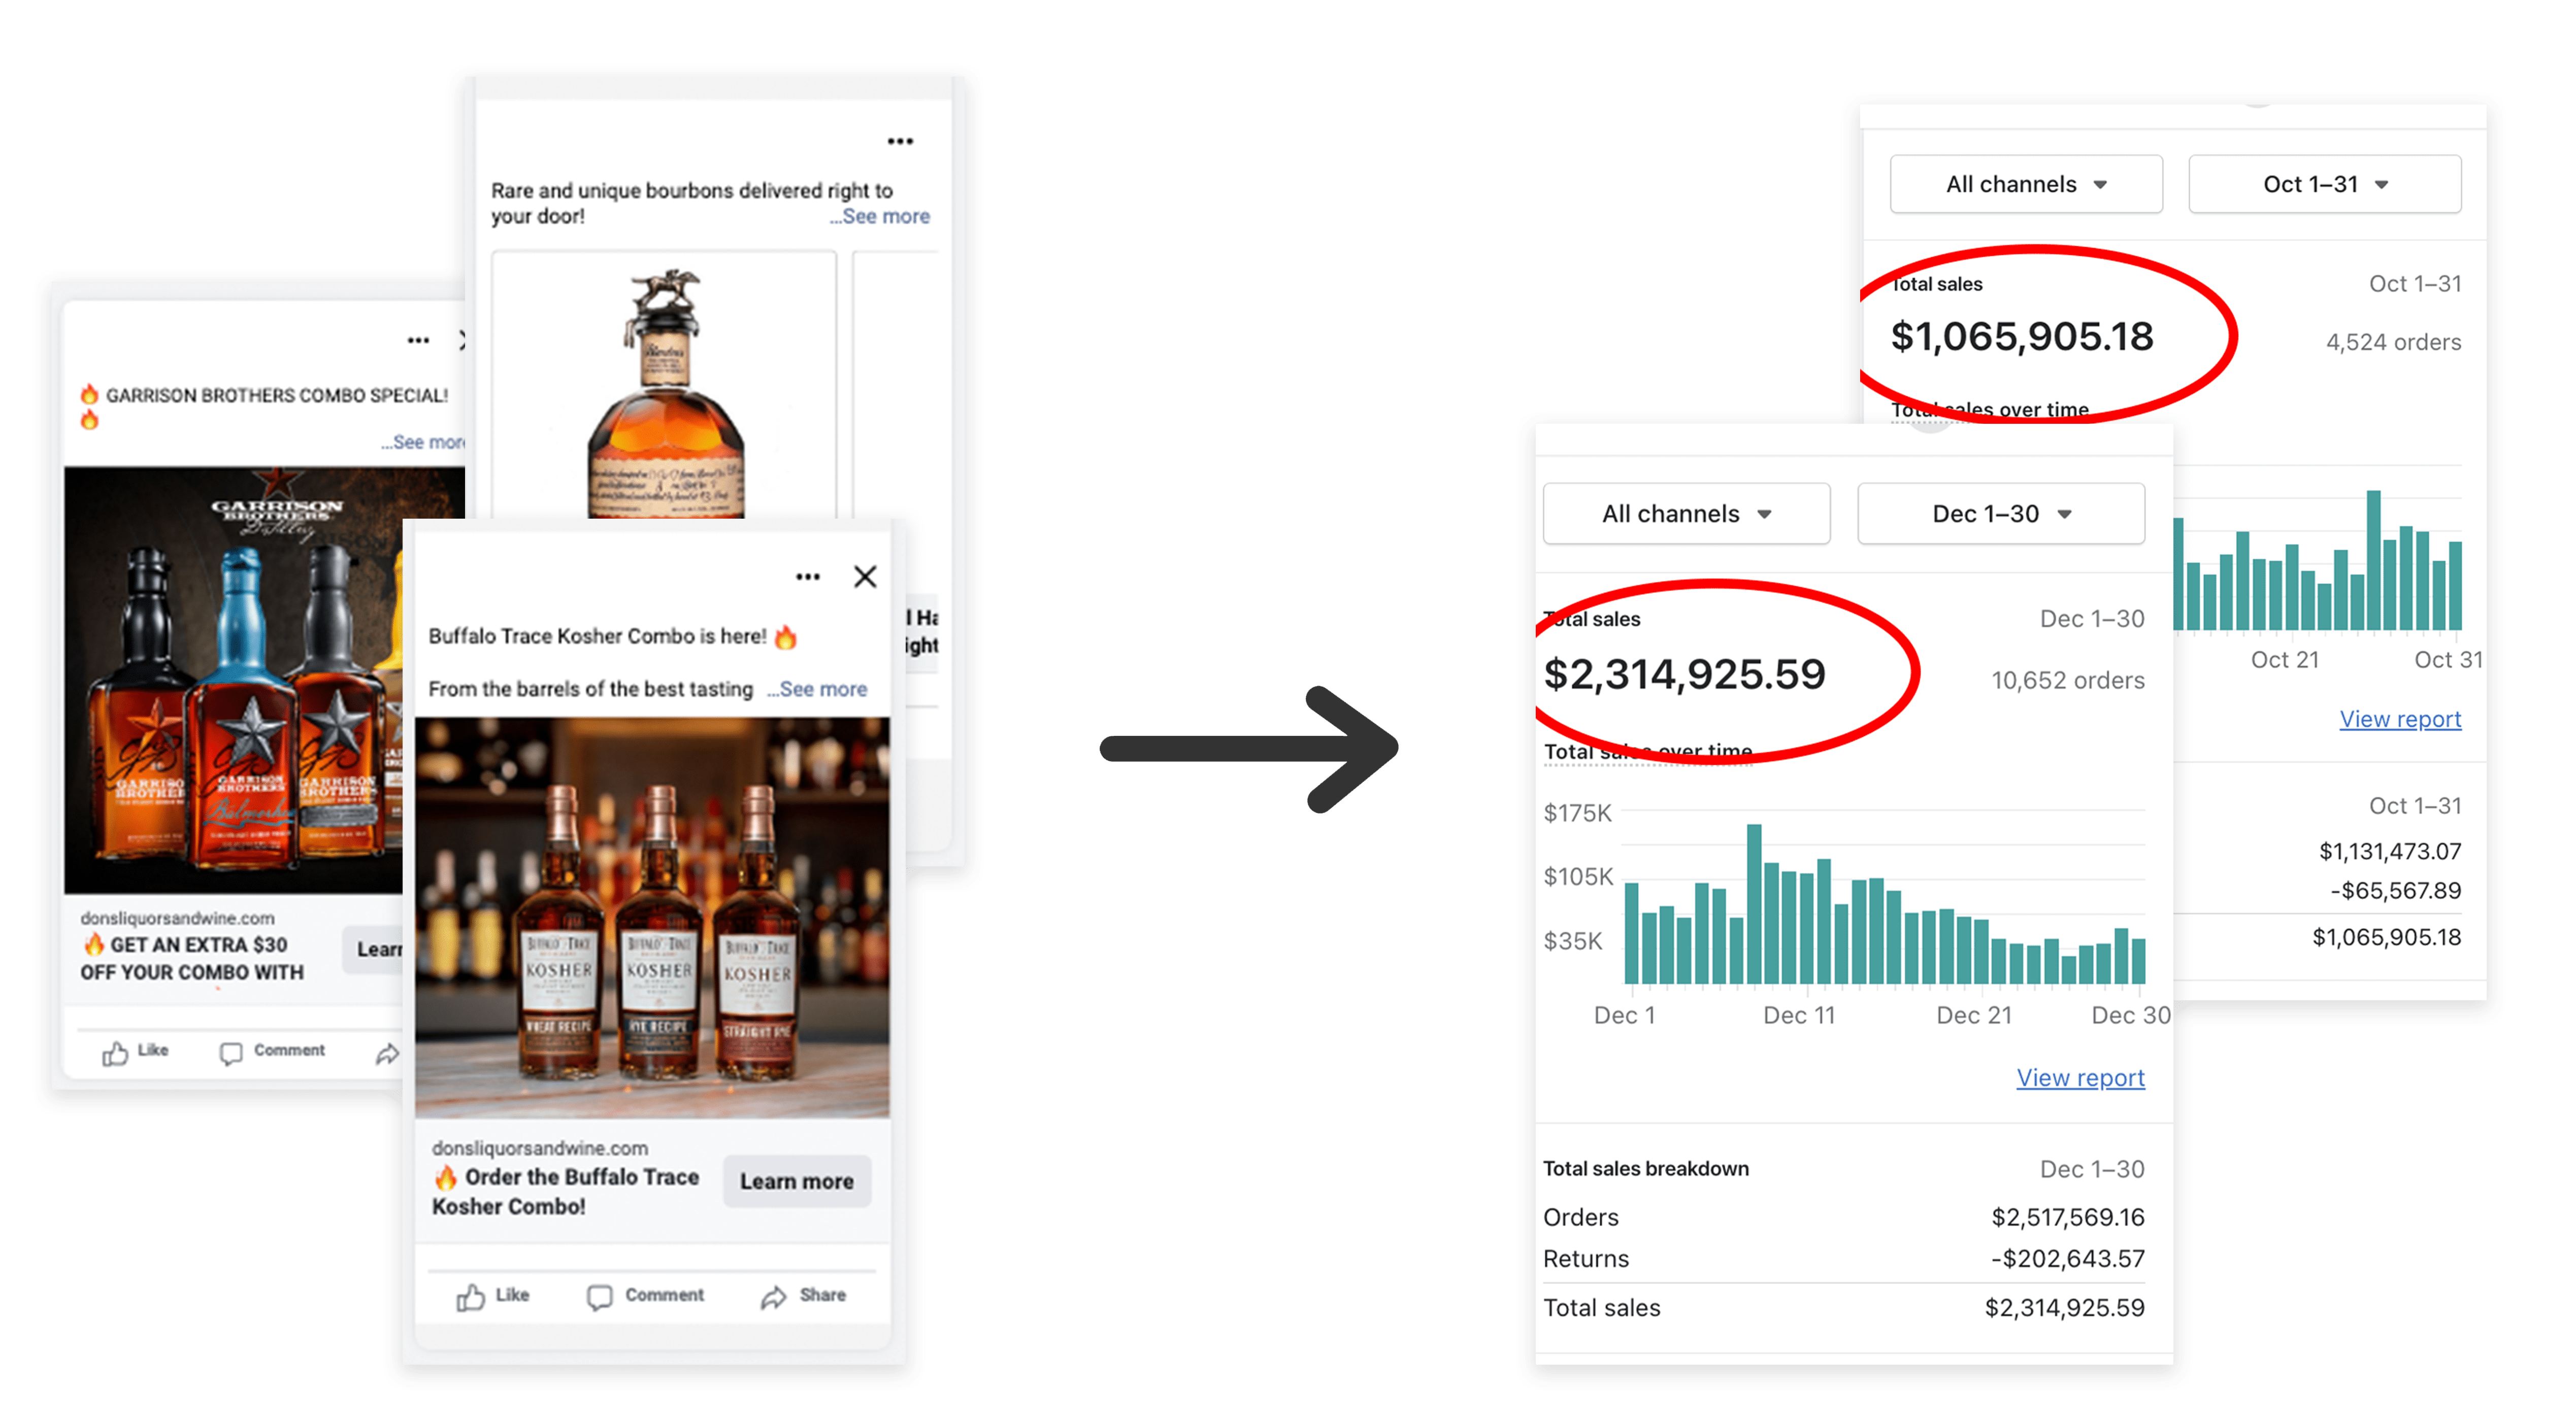Click Orders row value $2,517,569.16
This screenshot has width=2576, height=1422.
click(x=2068, y=1216)
